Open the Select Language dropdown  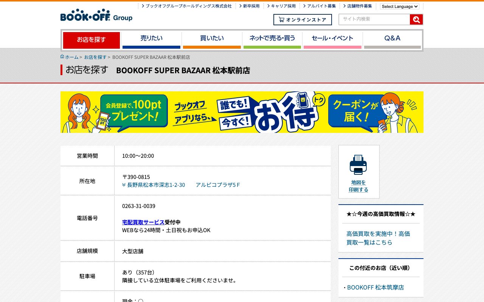400,6
